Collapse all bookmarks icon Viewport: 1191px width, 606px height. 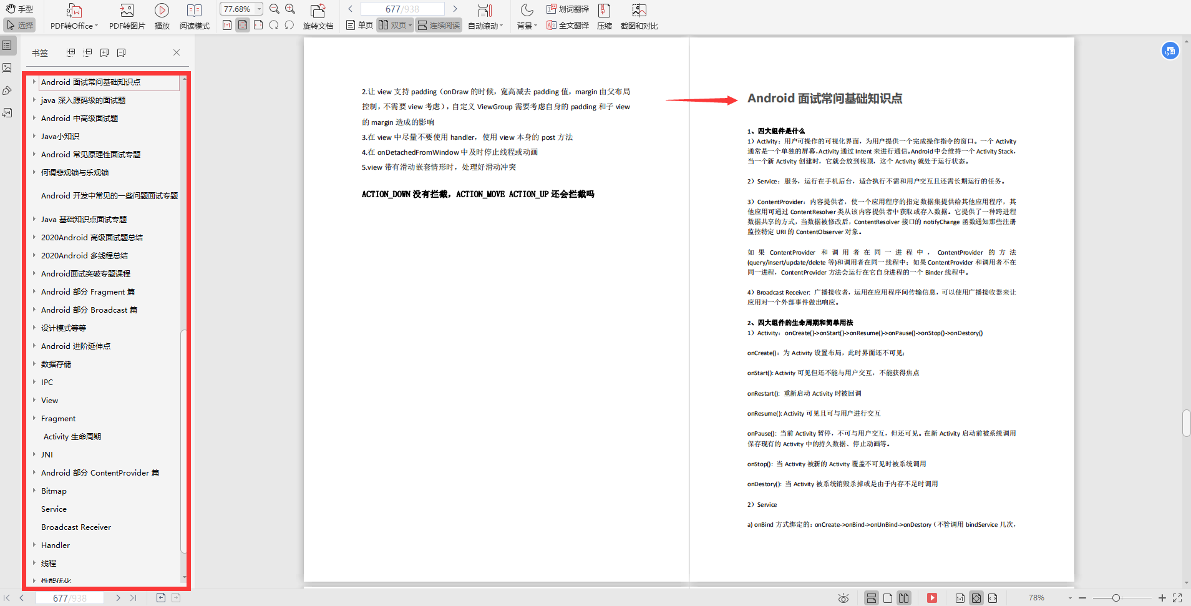coord(88,52)
